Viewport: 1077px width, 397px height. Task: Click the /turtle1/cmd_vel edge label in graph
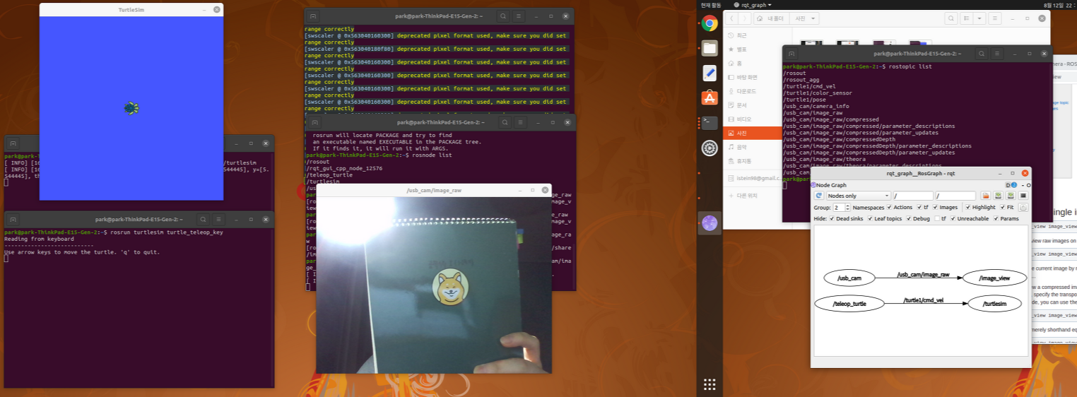coord(923,300)
